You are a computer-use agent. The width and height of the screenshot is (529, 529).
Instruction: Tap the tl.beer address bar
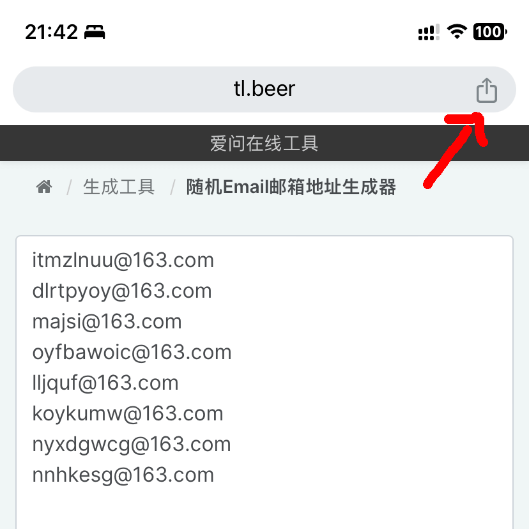(x=264, y=89)
